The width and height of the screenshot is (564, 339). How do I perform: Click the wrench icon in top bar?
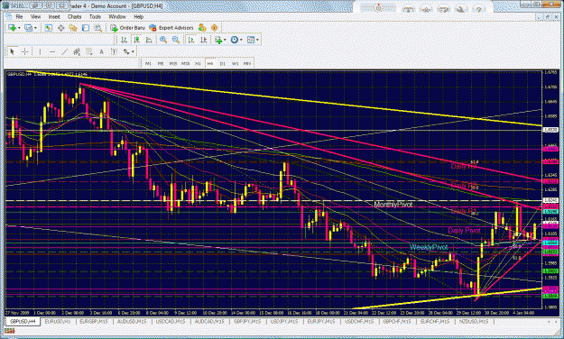point(461,10)
